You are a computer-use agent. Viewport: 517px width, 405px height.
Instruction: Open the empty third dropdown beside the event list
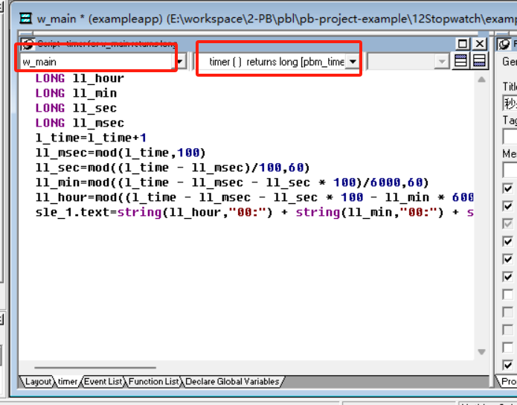[x=408, y=62]
